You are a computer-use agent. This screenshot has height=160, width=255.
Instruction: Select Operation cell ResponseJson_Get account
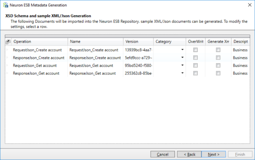(x=39, y=73)
